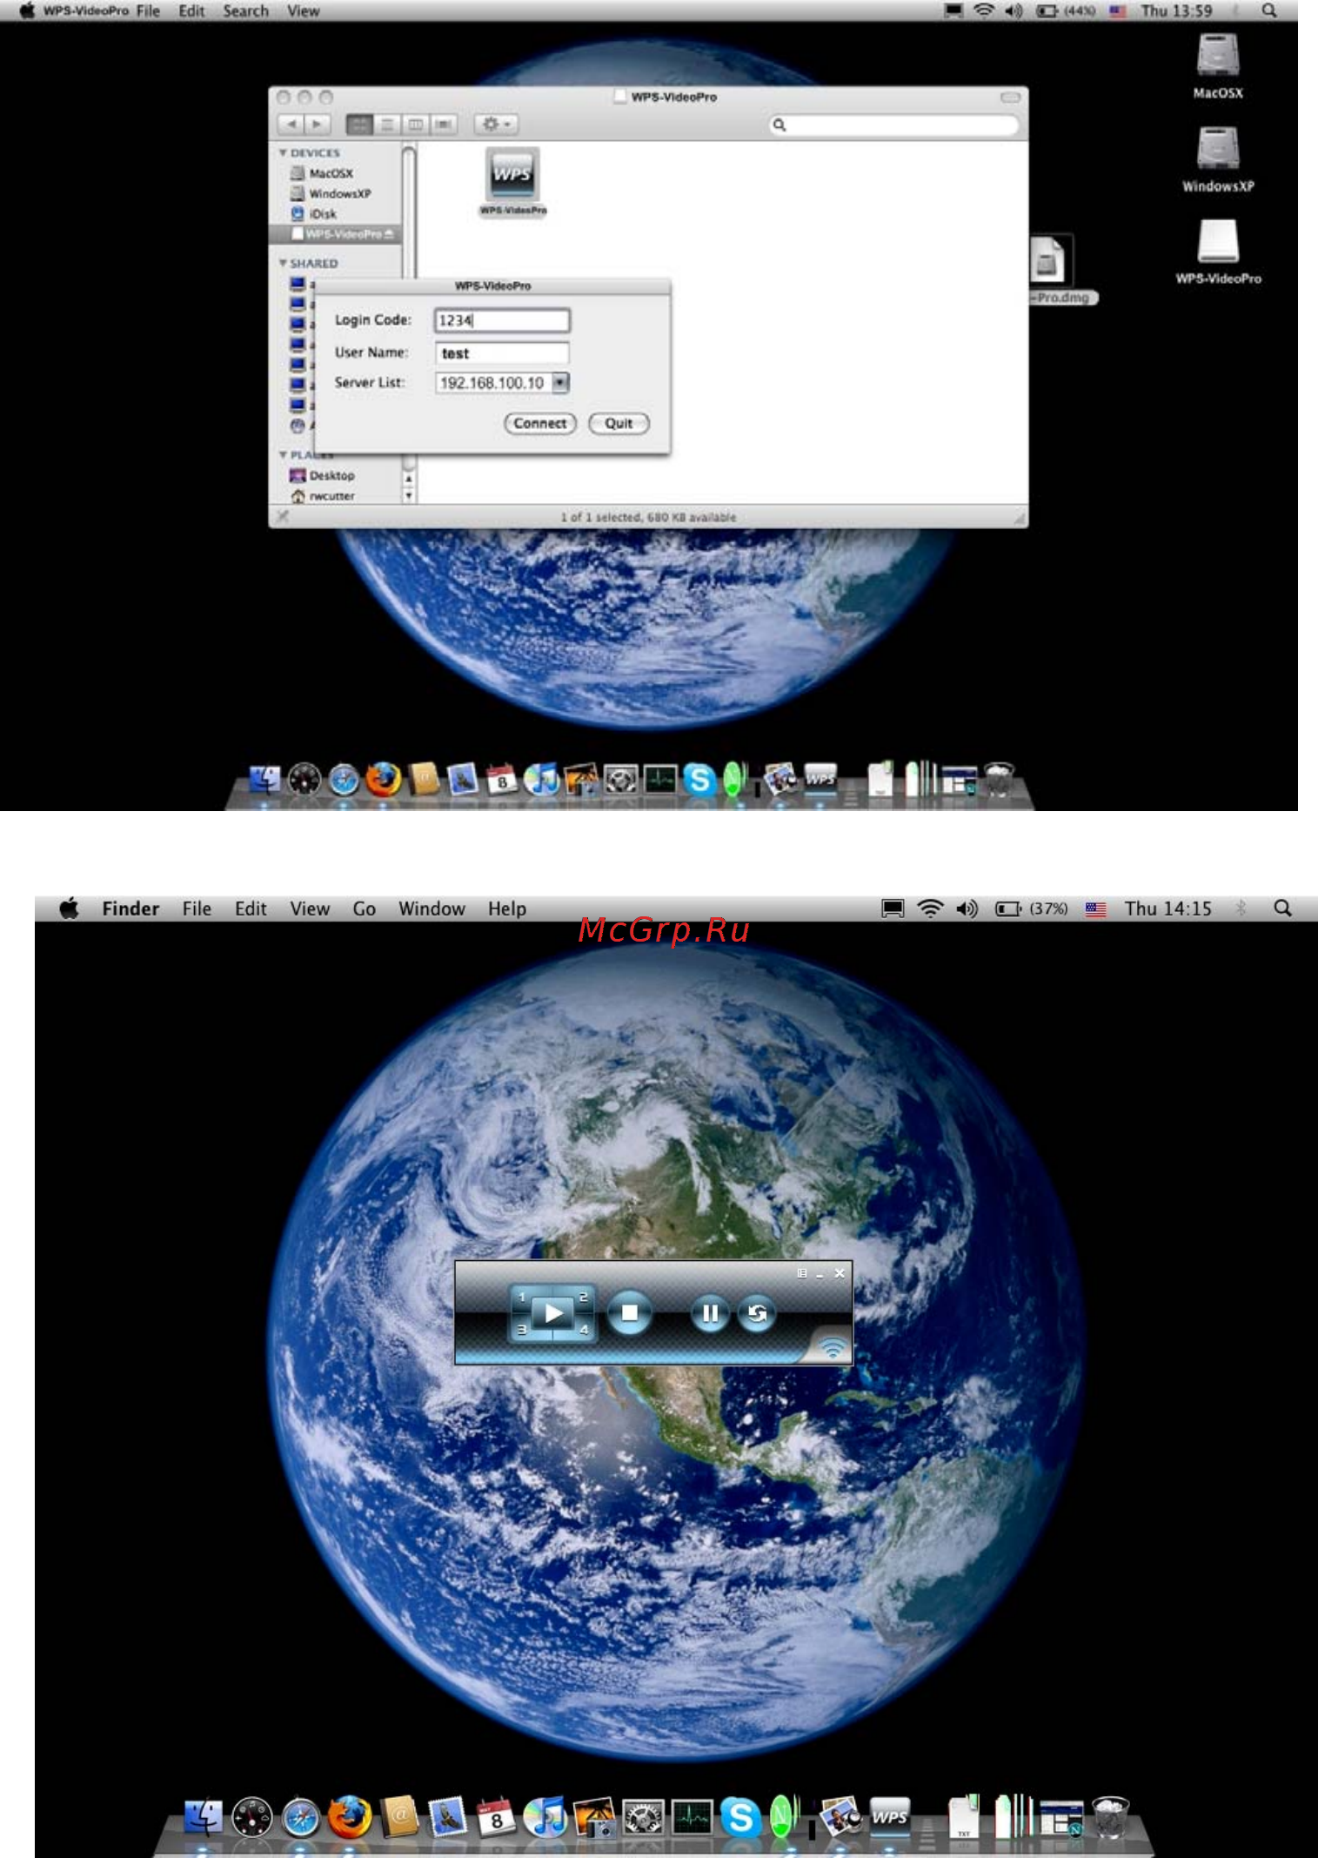Image resolution: width=1318 pixels, height=1858 pixels.
Task: Collapse the PLACES section in sidebar
Action: (283, 455)
